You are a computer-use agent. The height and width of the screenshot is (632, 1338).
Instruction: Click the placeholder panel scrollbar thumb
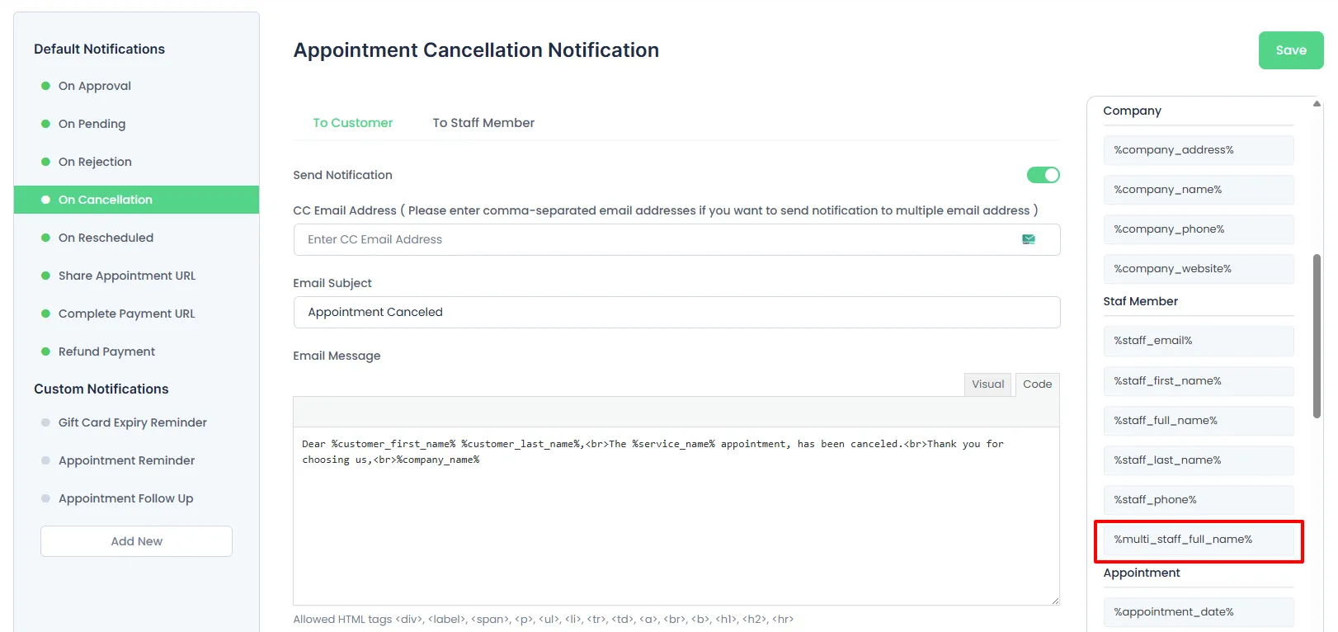(1317, 337)
